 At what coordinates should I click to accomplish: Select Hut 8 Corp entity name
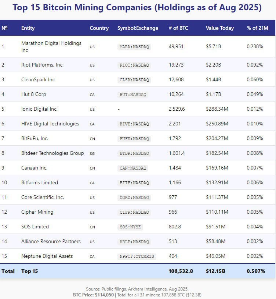(33, 94)
